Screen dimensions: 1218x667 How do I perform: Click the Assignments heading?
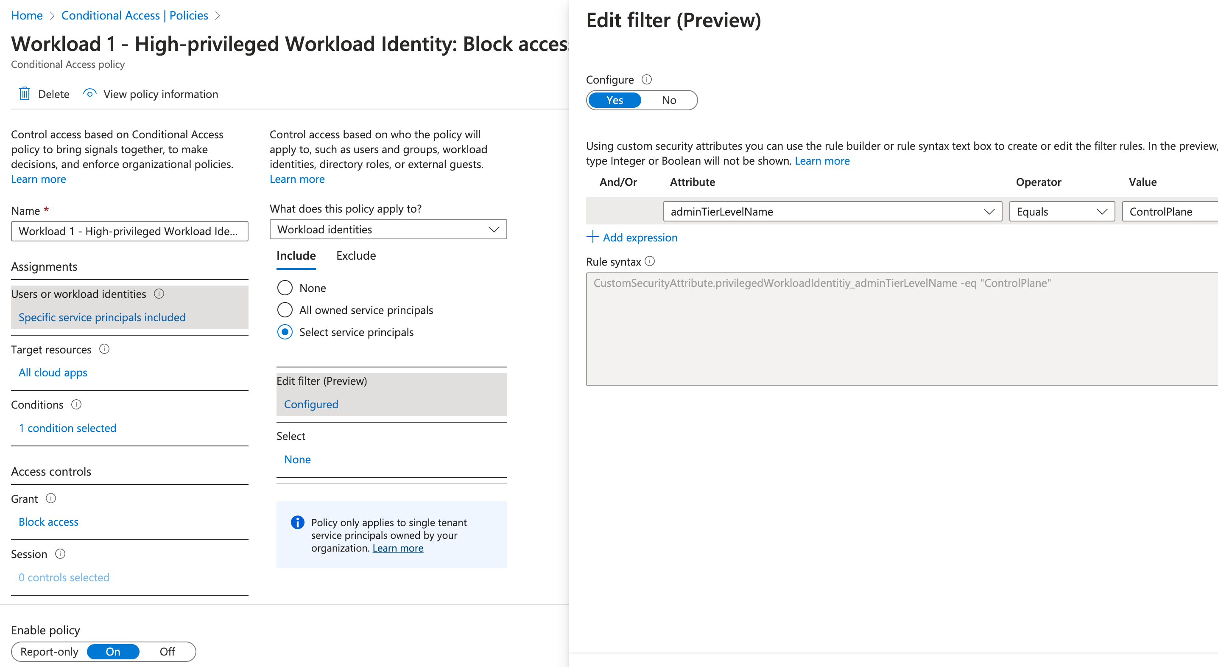[44, 267]
